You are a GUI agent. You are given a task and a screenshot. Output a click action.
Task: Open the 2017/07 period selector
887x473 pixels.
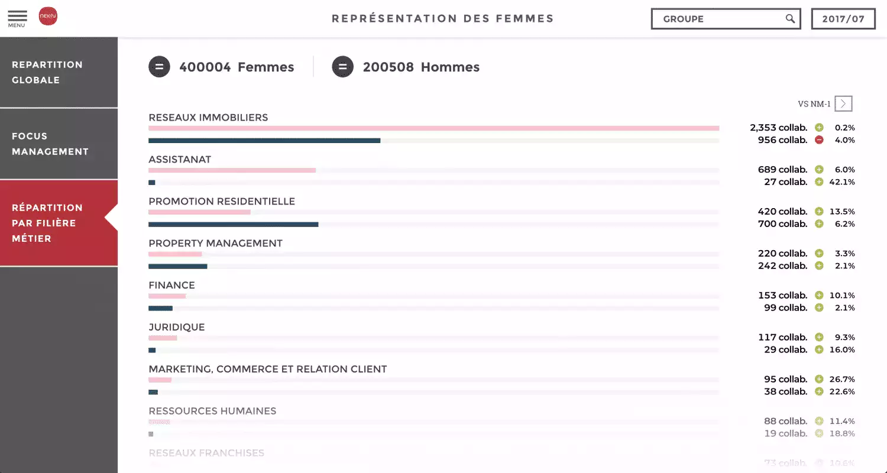coord(843,19)
